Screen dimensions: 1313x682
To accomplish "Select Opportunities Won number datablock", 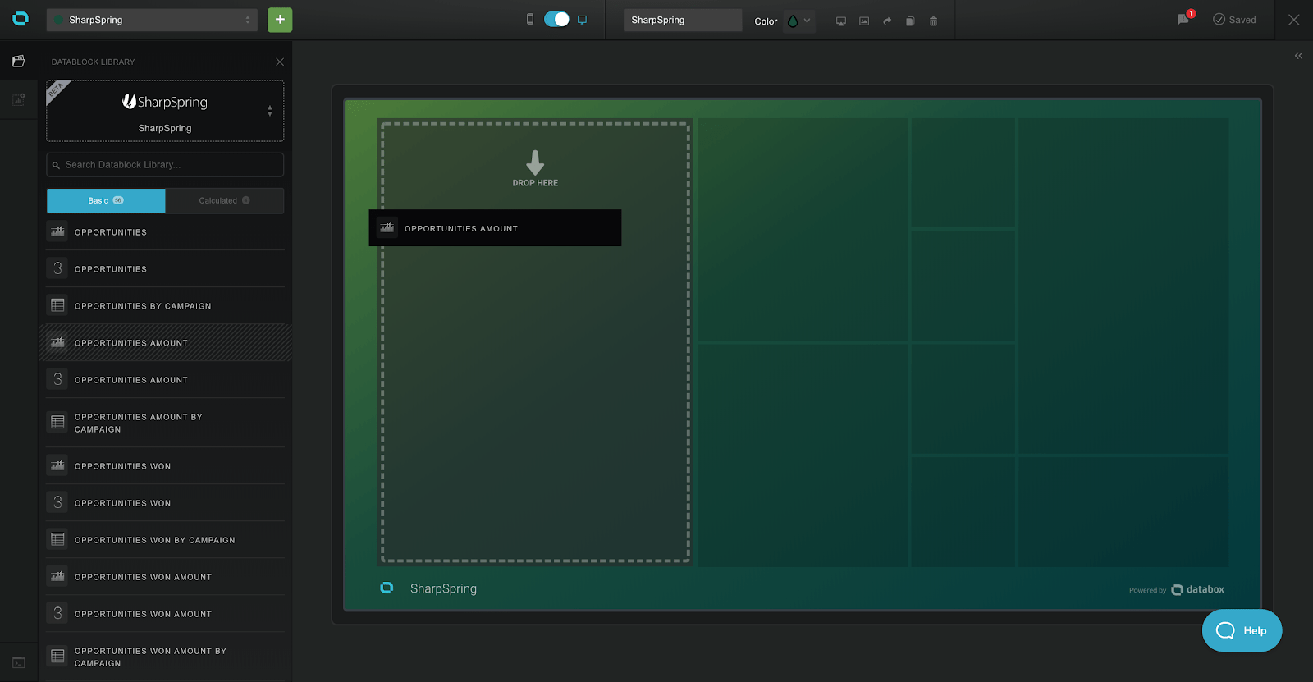I will coord(165,503).
